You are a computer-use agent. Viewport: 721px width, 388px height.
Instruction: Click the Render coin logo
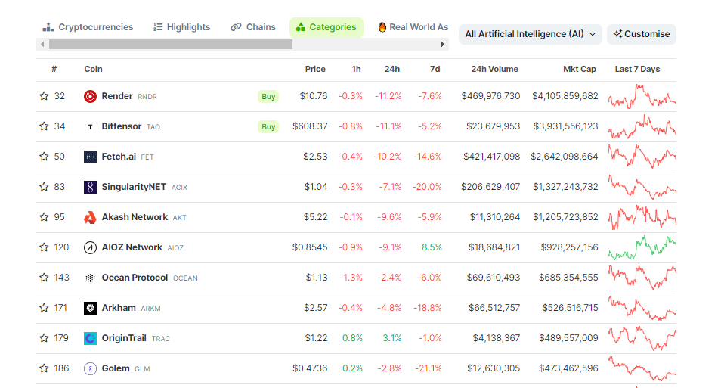coord(90,96)
